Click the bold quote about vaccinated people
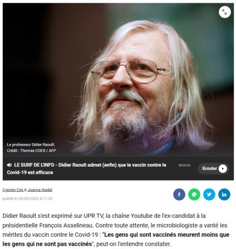 [116, 239]
